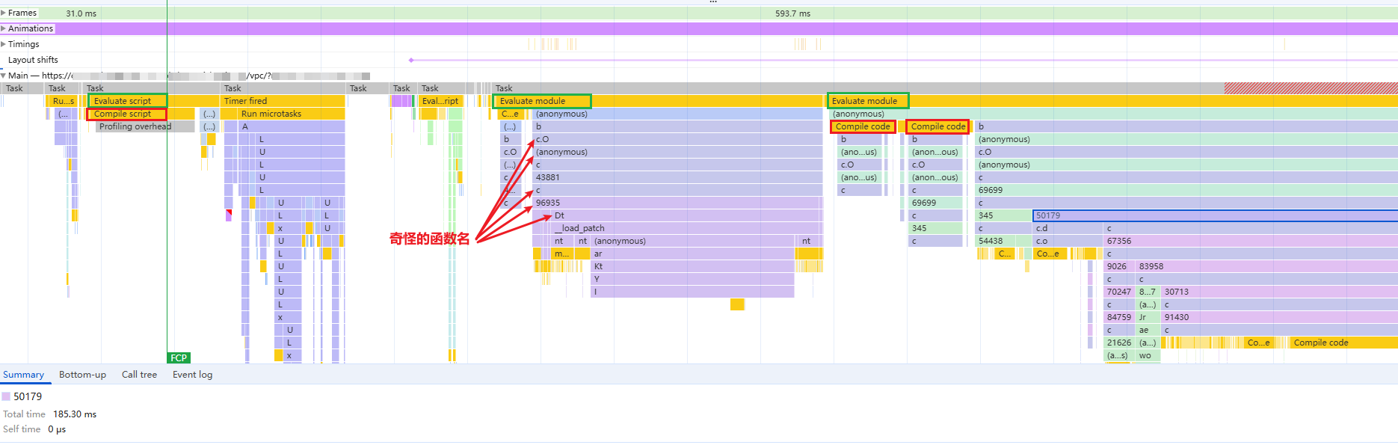Select the ar function entry
The image size is (1398, 445).
coord(693,254)
